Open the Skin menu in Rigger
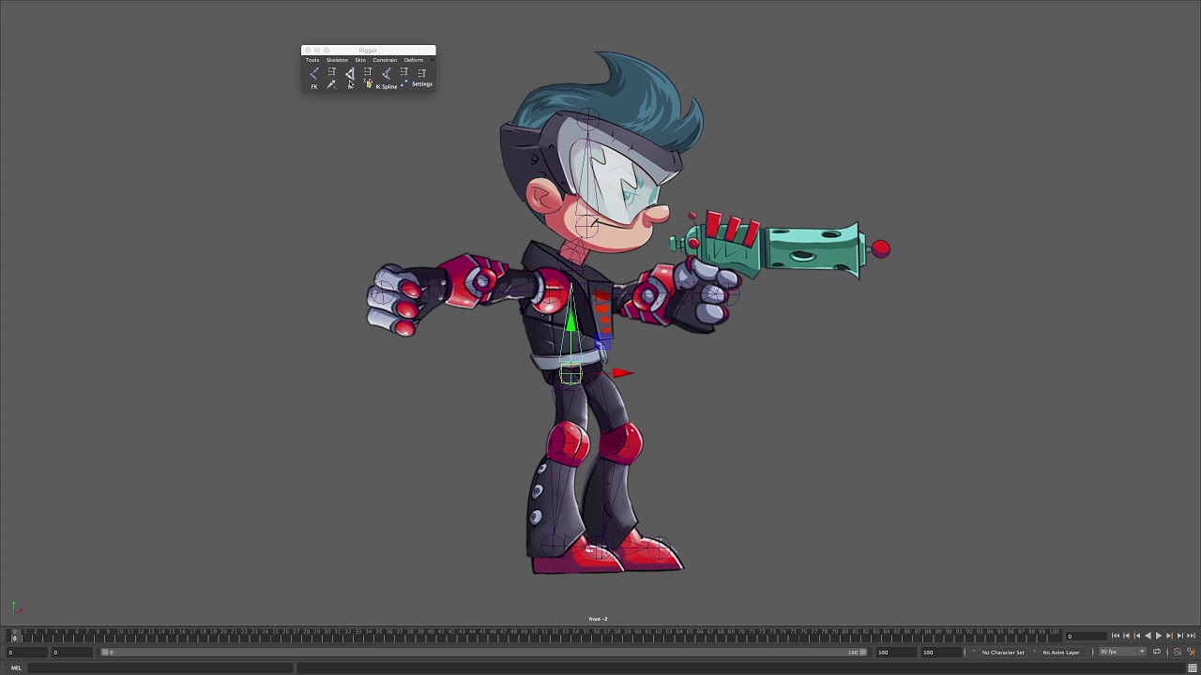The image size is (1201, 675). click(360, 60)
